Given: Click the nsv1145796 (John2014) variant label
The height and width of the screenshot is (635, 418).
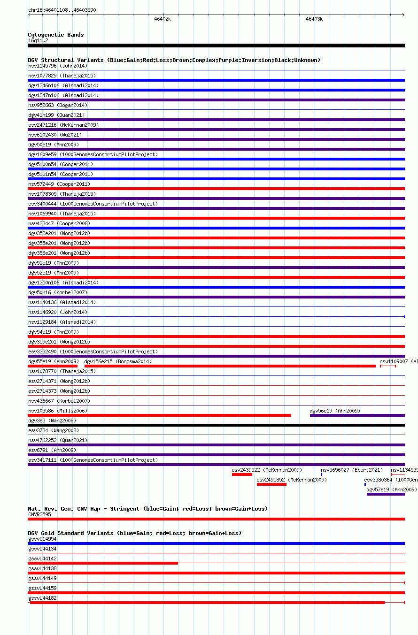Looking at the screenshot, I should [x=58, y=66].
